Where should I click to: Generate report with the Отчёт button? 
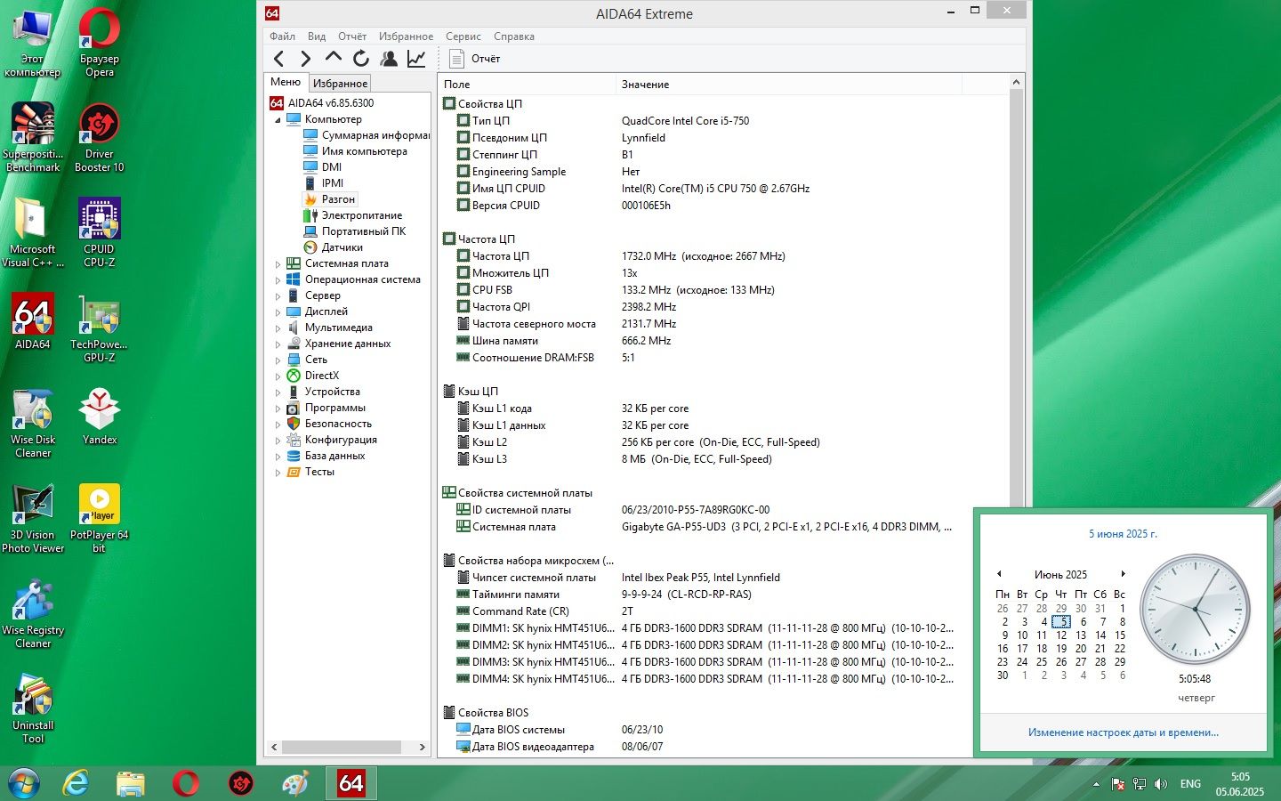tap(475, 59)
